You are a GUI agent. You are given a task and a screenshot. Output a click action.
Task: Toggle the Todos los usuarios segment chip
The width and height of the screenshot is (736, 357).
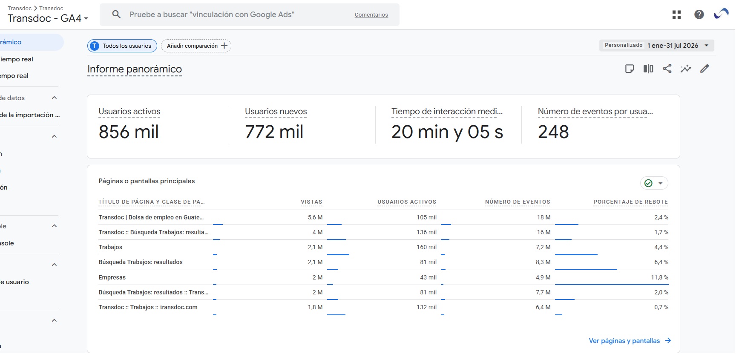(122, 46)
